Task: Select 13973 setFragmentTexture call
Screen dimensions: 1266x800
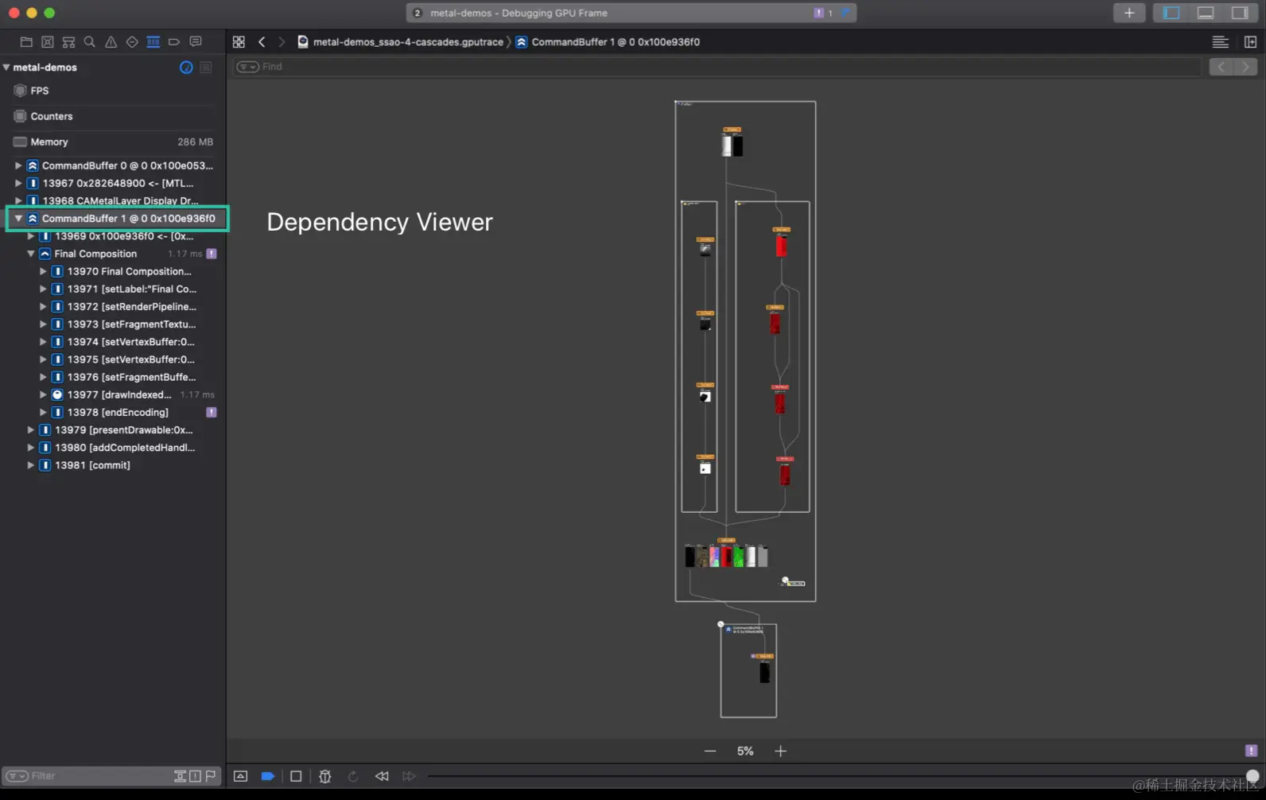Action: [131, 324]
